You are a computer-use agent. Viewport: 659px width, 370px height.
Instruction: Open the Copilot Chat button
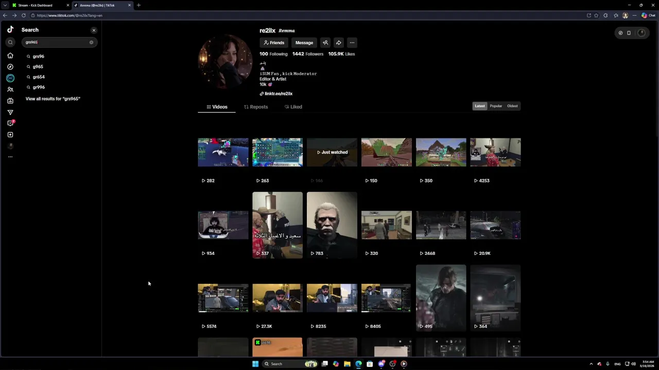coord(648,15)
